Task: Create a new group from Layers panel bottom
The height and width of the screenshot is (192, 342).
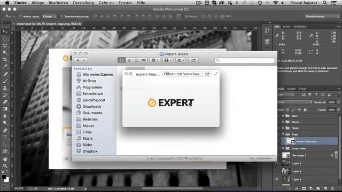Action: tap(318, 188)
